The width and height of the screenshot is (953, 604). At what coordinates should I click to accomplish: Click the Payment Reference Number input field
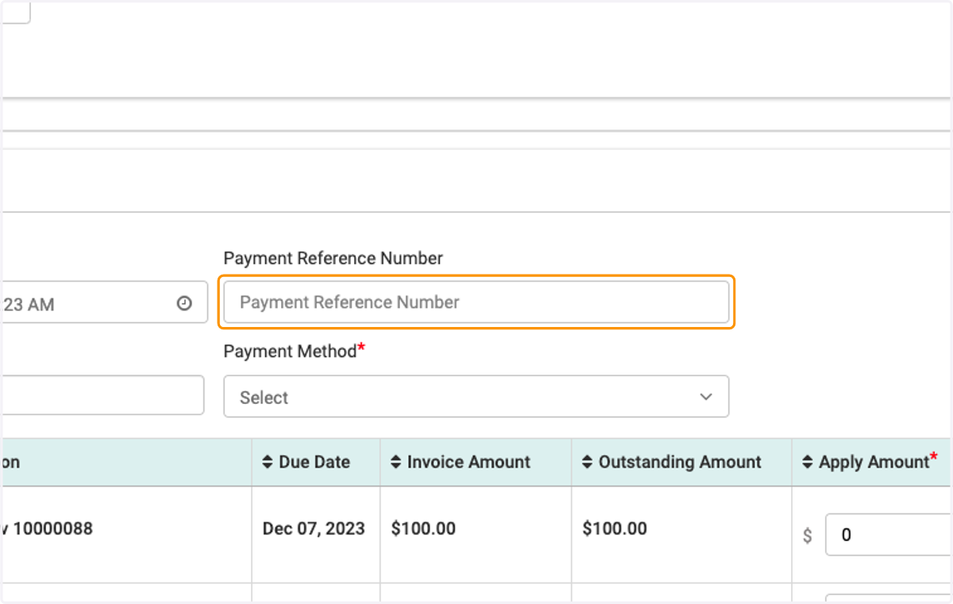click(x=476, y=302)
